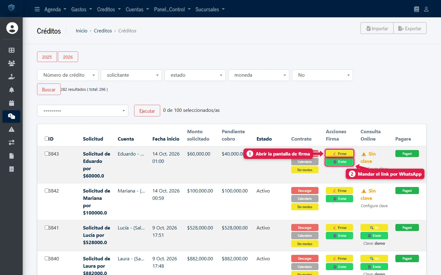
Task: Click the Importar button
Action: pos(377,28)
